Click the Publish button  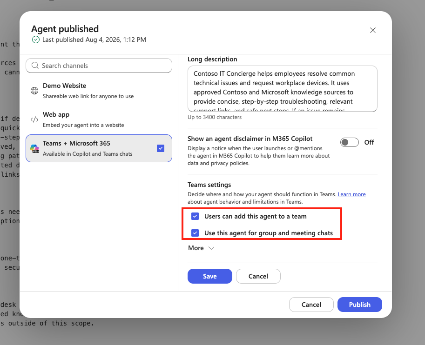pos(360,305)
